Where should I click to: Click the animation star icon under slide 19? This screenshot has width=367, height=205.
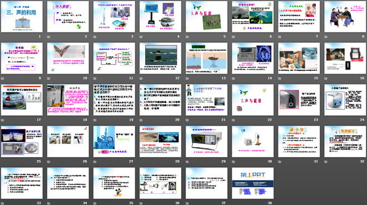(95, 120)
